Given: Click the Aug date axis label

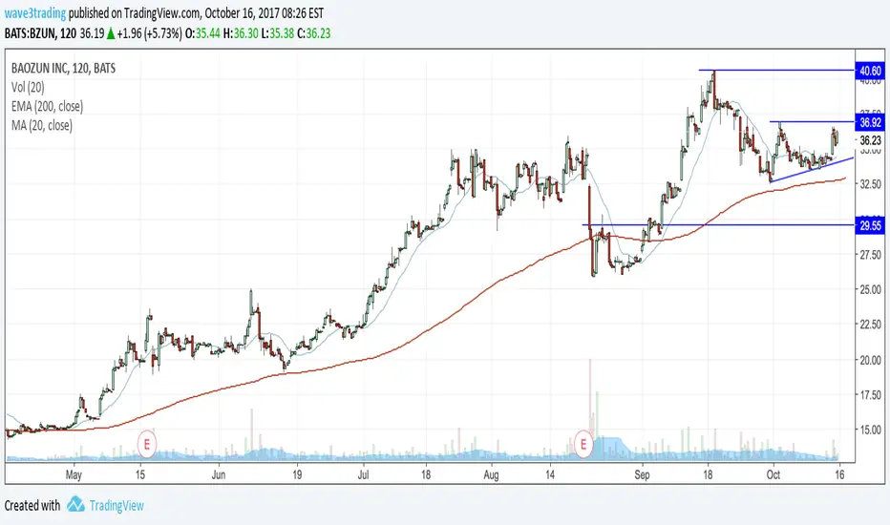Looking at the screenshot, I should coord(492,474).
